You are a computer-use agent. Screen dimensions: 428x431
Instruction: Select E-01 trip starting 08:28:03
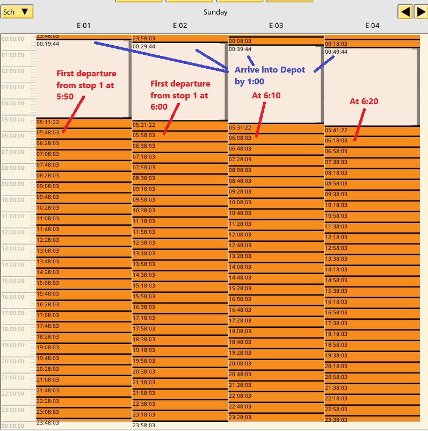[84, 177]
